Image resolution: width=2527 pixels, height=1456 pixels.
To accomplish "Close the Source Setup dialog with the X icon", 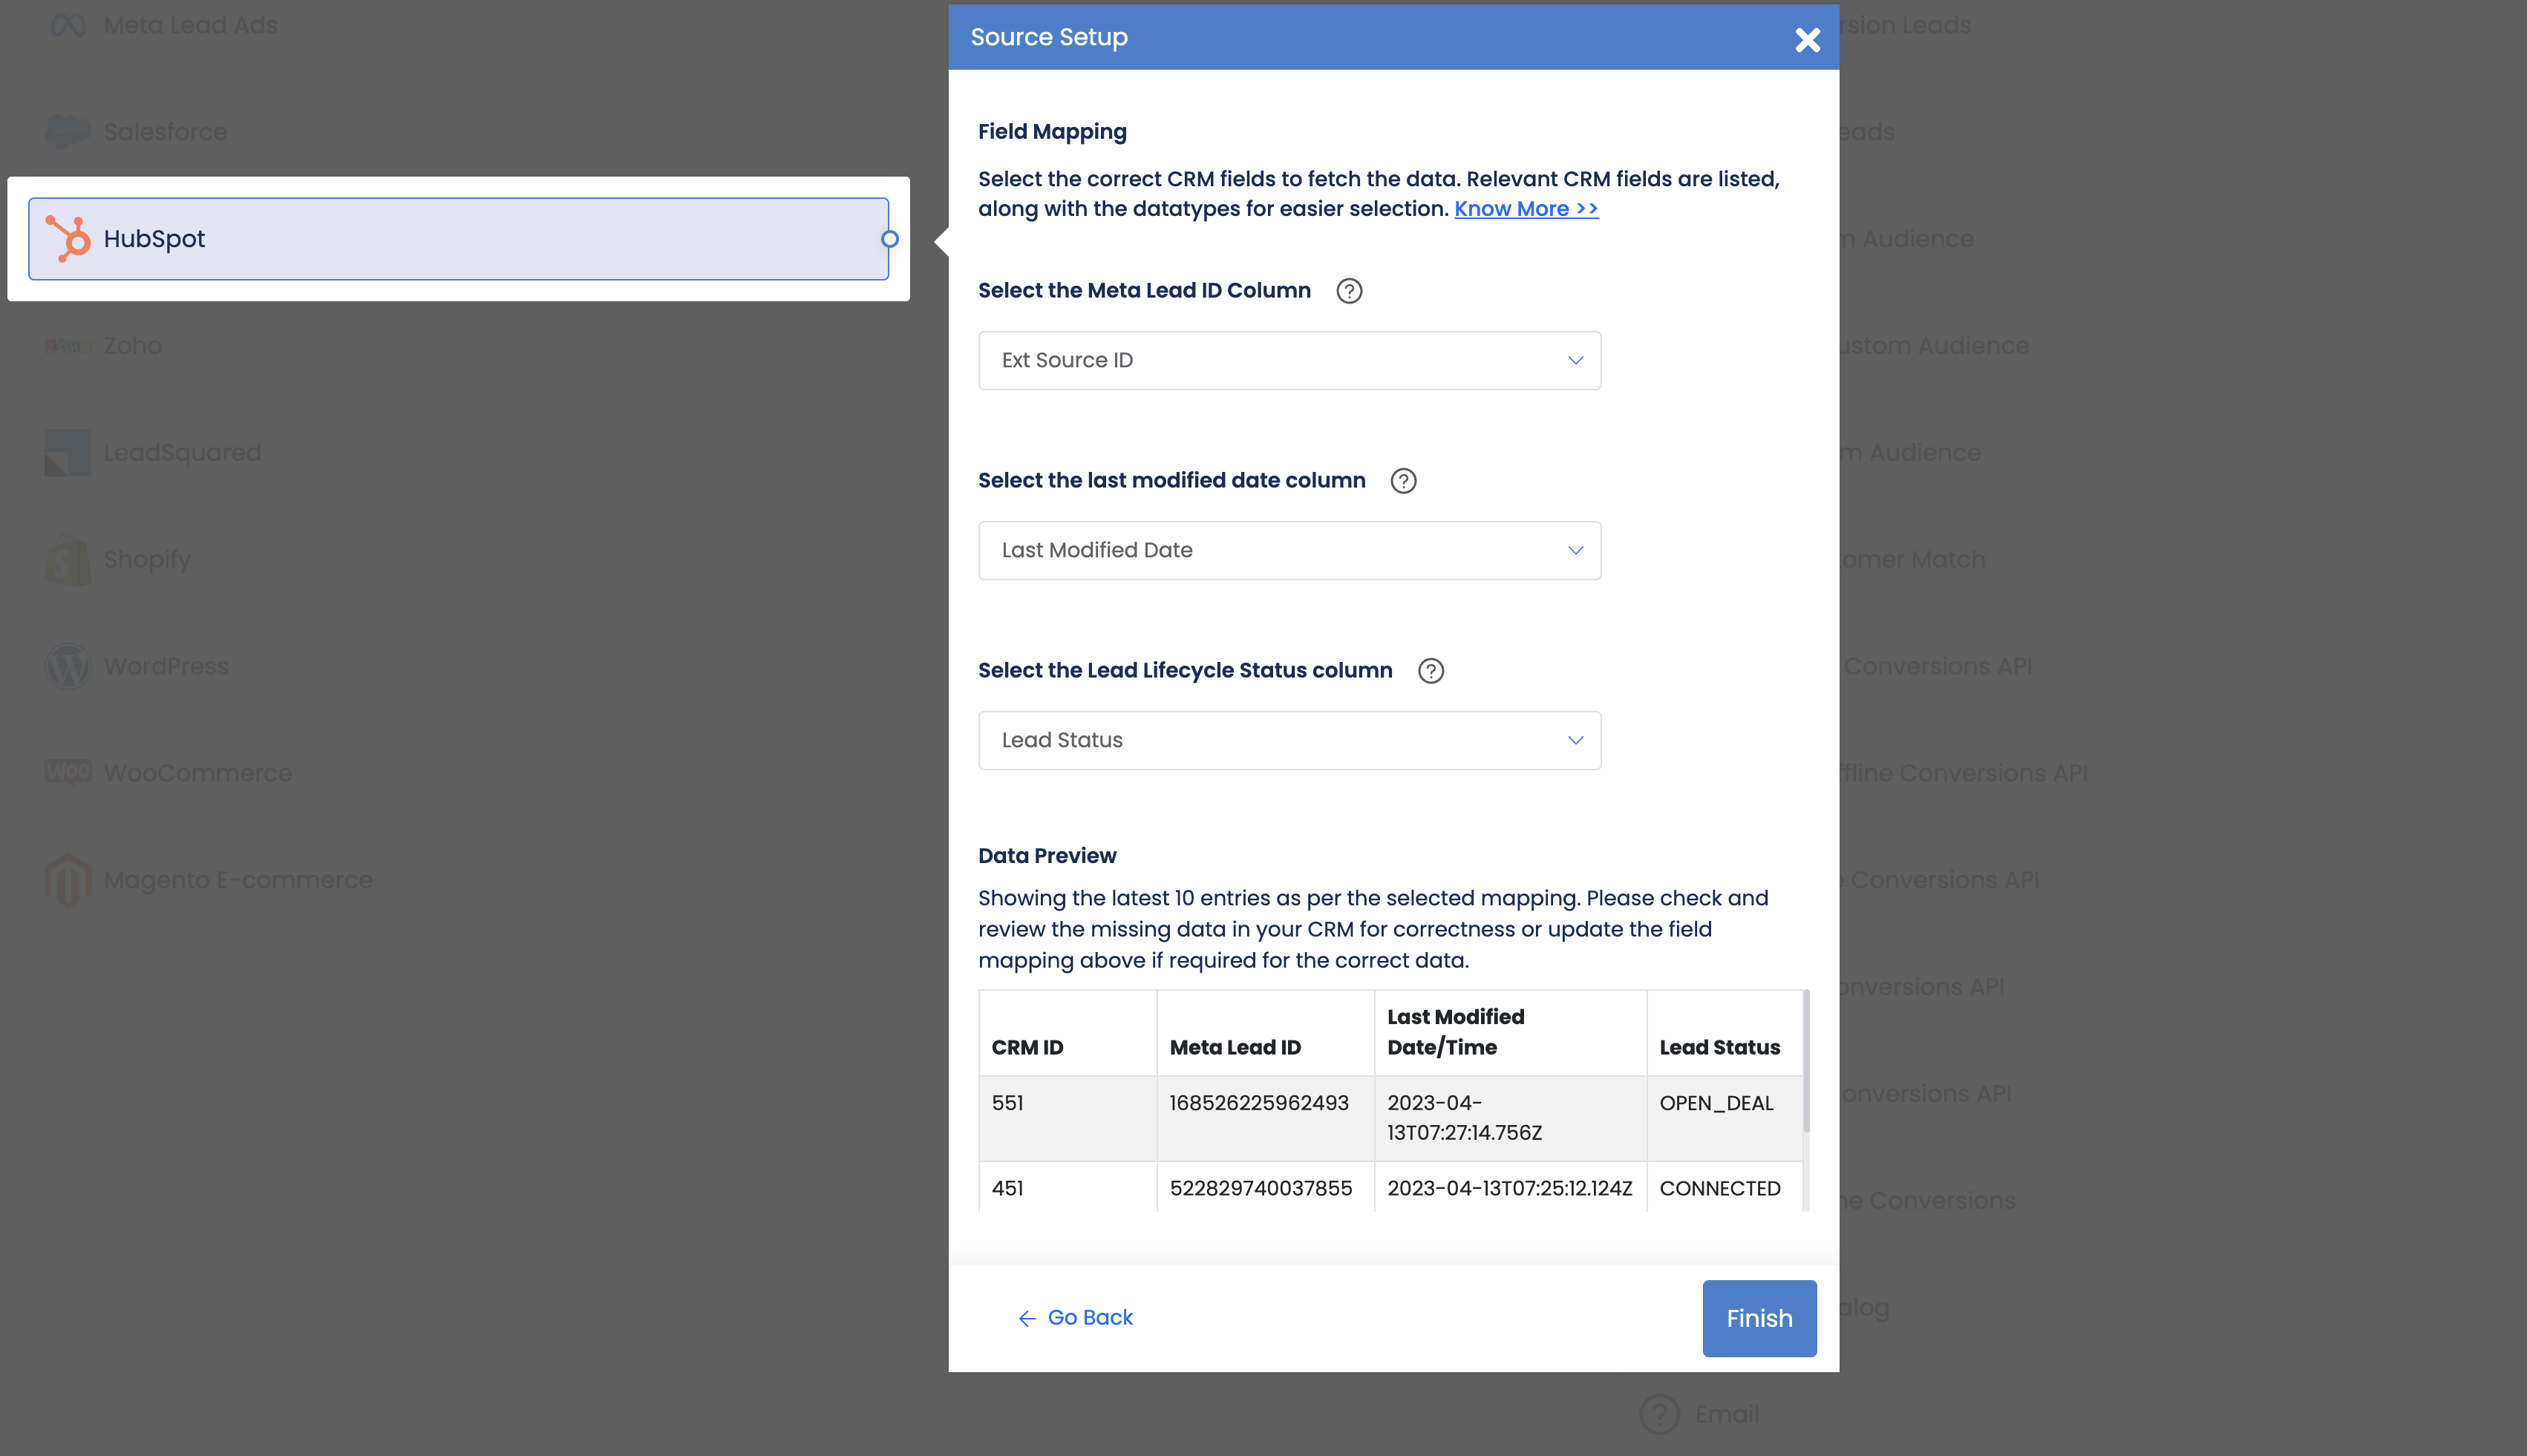I will [1807, 40].
